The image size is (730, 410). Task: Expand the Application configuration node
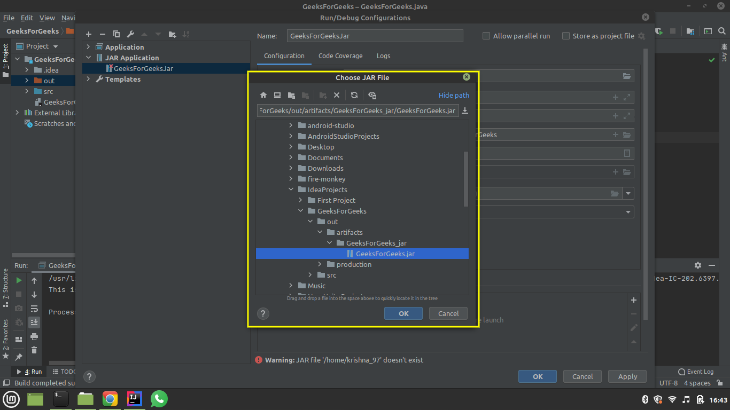(x=89, y=47)
